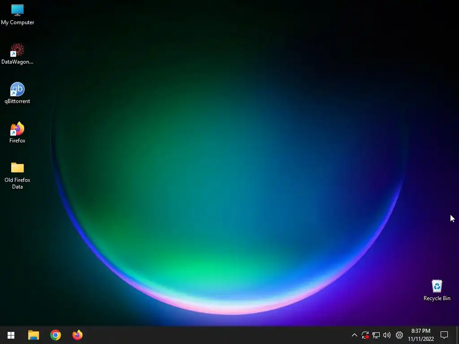Open the settings gear tray icon

(399, 335)
